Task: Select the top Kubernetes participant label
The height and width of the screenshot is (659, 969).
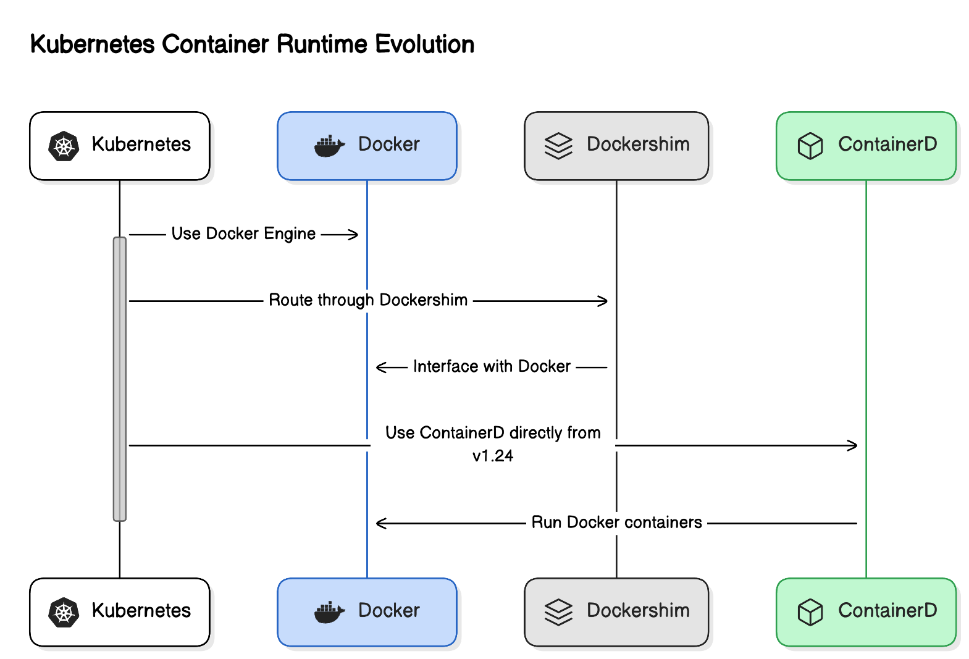Action: [x=141, y=145]
